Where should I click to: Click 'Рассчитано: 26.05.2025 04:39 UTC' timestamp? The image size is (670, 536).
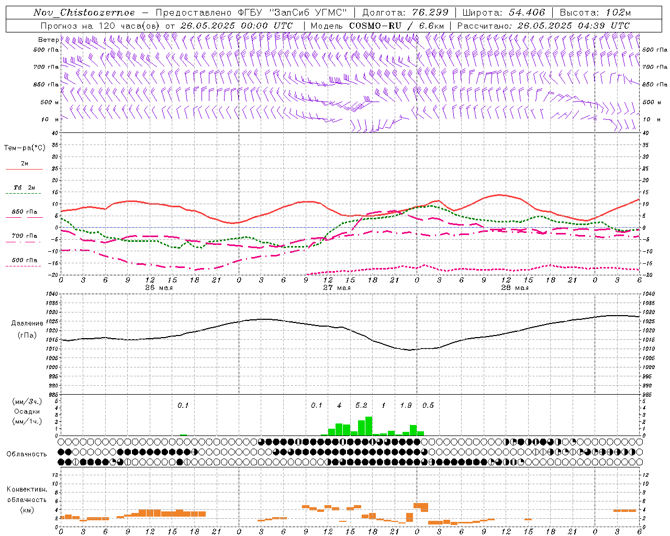(x=543, y=26)
